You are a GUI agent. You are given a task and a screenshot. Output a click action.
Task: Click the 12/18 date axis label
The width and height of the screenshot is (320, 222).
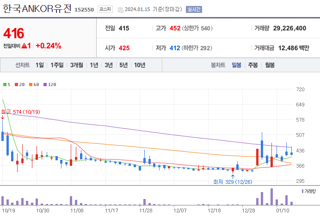[214, 210]
